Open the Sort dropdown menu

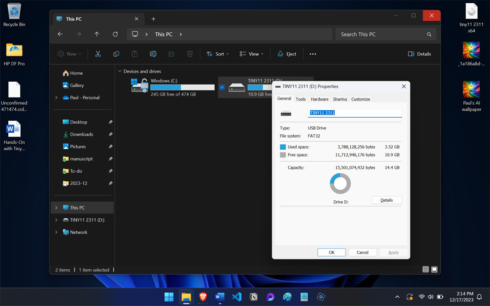(218, 54)
